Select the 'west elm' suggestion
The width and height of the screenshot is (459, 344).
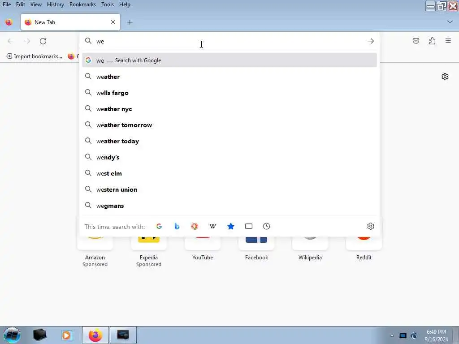(x=229, y=173)
